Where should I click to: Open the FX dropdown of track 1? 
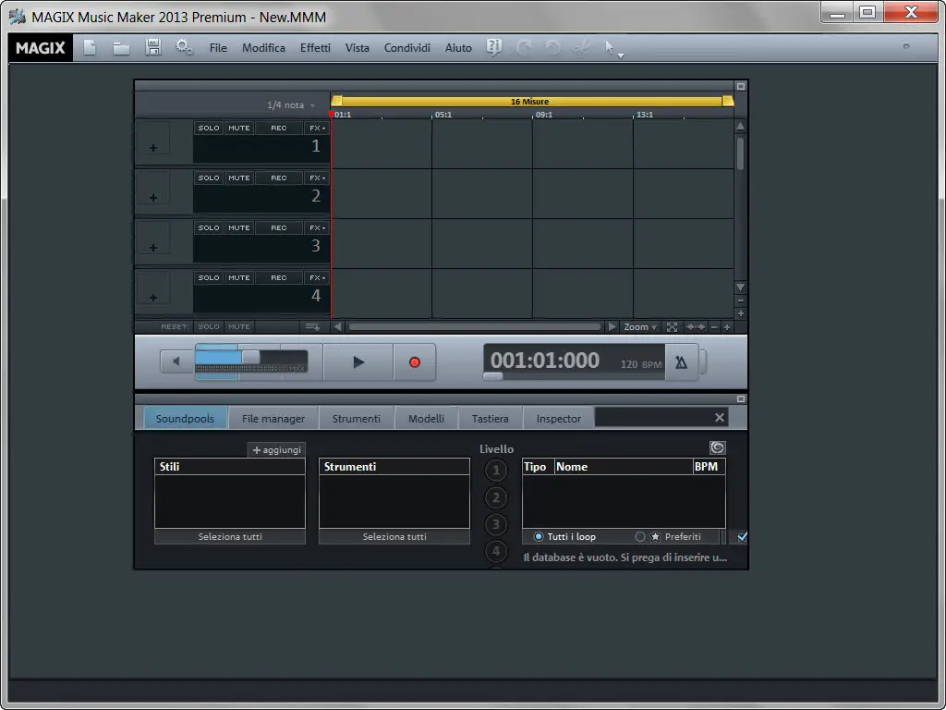click(317, 128)
